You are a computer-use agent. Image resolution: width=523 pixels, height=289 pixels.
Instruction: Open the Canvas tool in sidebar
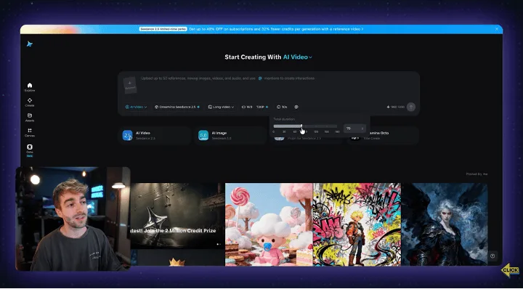coord(30,133)
